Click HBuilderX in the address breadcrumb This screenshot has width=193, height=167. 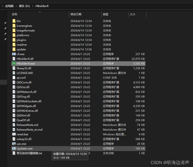click(42, 6)
